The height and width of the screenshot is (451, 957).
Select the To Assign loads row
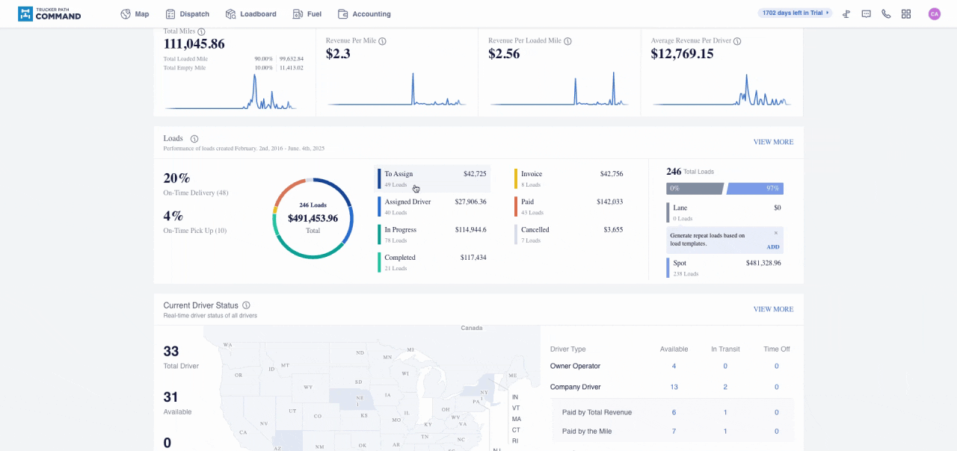pyautogui.click(x=432, y=178)
